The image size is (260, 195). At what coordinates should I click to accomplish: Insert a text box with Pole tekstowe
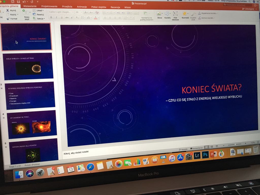[175, 14]
